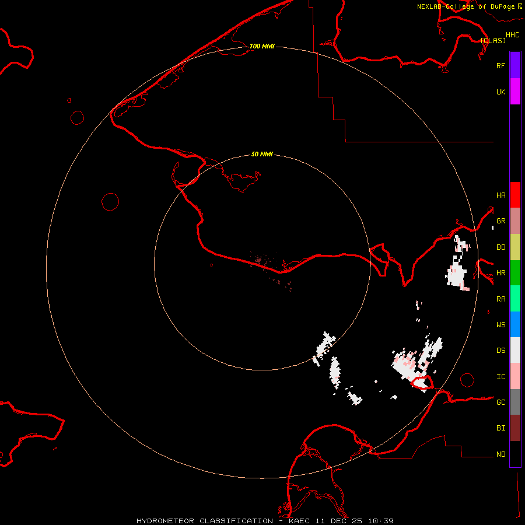This screenshot has width=525, height=525.
Task: Click the KAEC radar site identifier
Action: click(x=299, y=521)
